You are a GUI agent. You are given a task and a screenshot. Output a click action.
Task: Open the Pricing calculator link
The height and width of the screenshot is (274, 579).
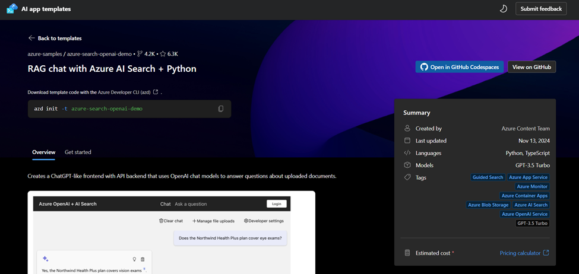pos(520,253)
